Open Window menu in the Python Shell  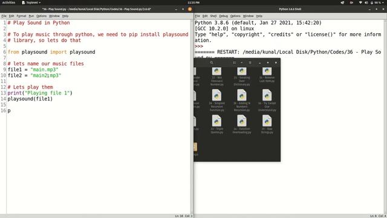[248, 16]
